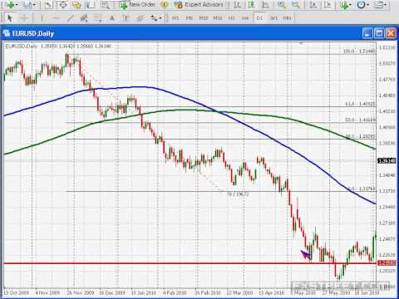Image resolution: width=399 pixels, height=299 pixels.
Task: Select the vertical line drawing tool
Action: click(42, 18)
